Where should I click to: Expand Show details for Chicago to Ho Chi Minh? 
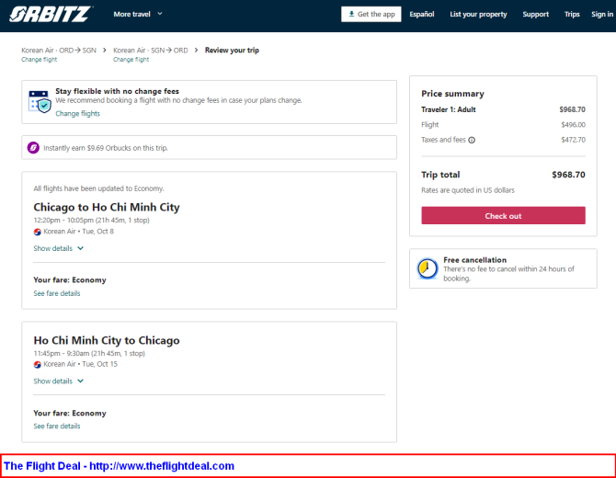[x=59, y=248]
